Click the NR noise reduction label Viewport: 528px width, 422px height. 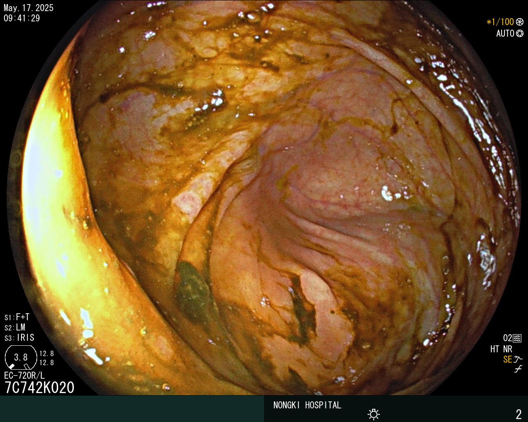point(508,349)
